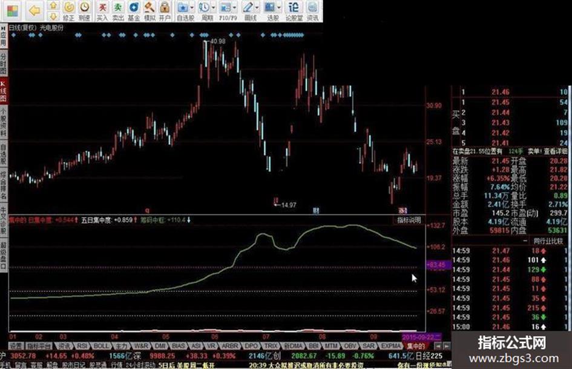Open the 个股资料 sidebar tab
Image resolution: width=572 pixels, height=369 pixels.
click(3, 122)
